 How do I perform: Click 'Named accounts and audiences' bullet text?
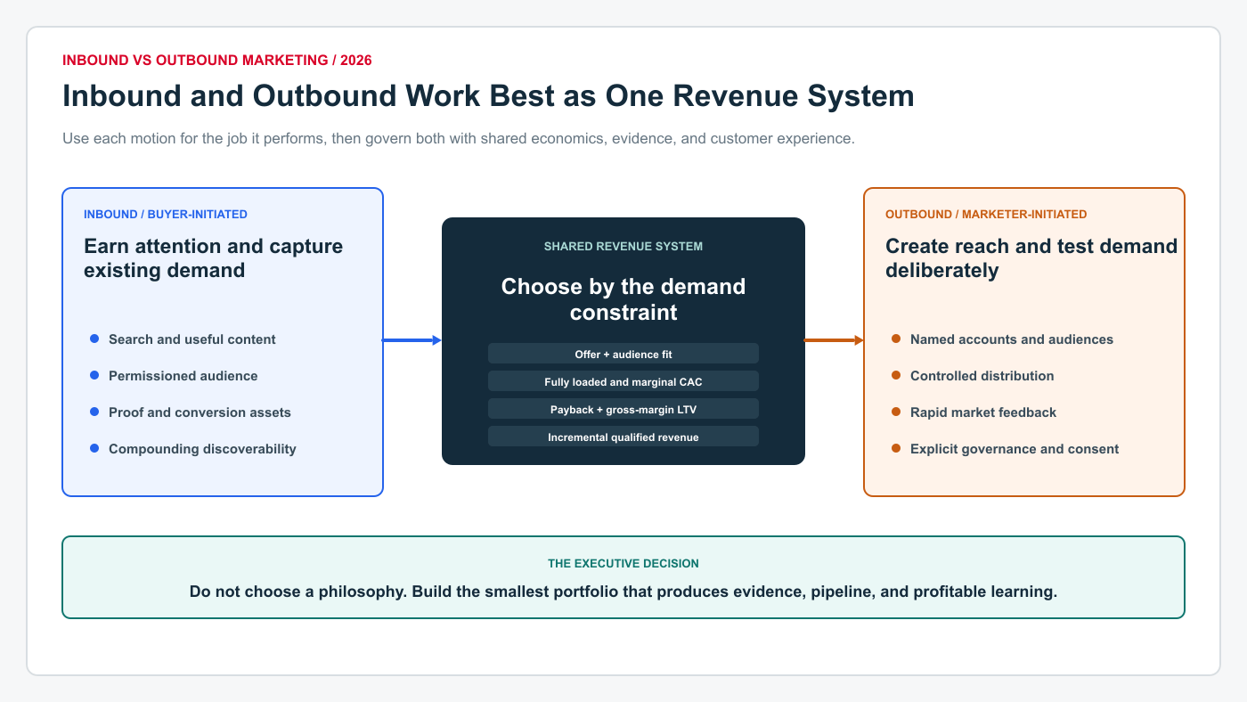(1012, 339)
